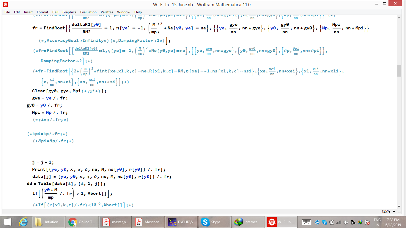Open the Help menu
This screenshot has height=228, width=406.
click(138, 12)
